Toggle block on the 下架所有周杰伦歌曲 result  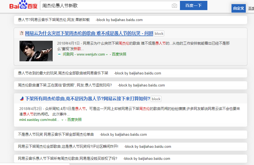tap(156, 99)
